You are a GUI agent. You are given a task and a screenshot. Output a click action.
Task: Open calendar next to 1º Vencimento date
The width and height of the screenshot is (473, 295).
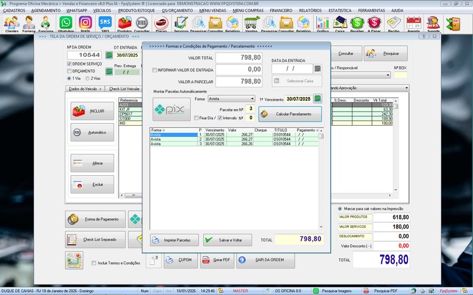tap(318, 99)
